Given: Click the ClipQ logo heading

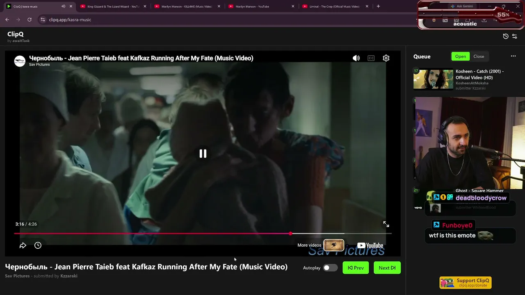Looking at the screenshot, I should click(x=16, y=34).
